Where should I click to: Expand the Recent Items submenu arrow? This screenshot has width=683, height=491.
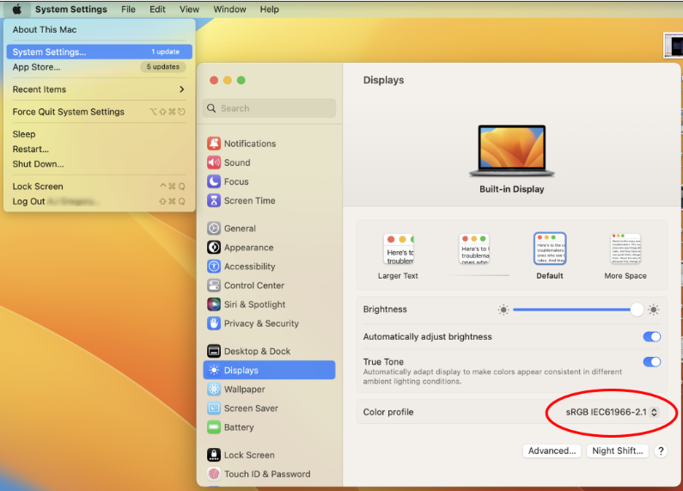(x=181, y=89)
